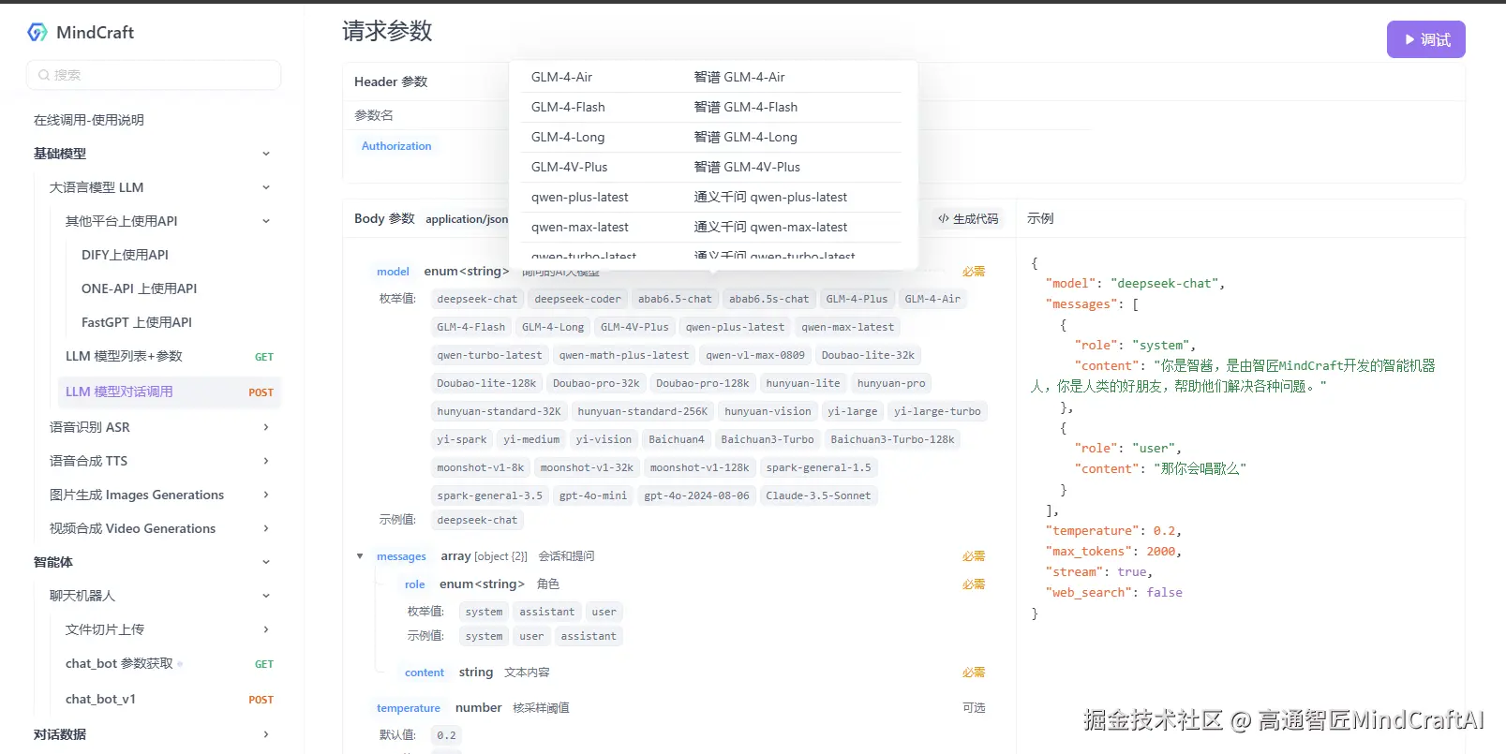Click 生成代码 generate code button
The image size is (1506, 754).
pyautogui.click(x=969, y=218)
